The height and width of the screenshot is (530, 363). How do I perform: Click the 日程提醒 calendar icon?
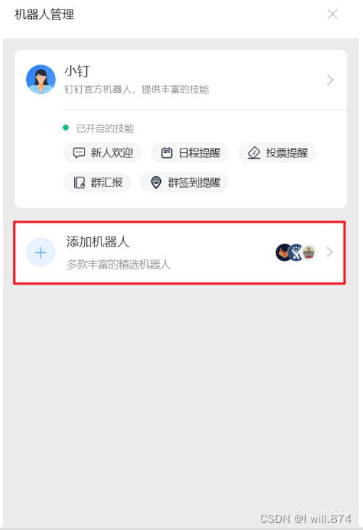point(167,153)
